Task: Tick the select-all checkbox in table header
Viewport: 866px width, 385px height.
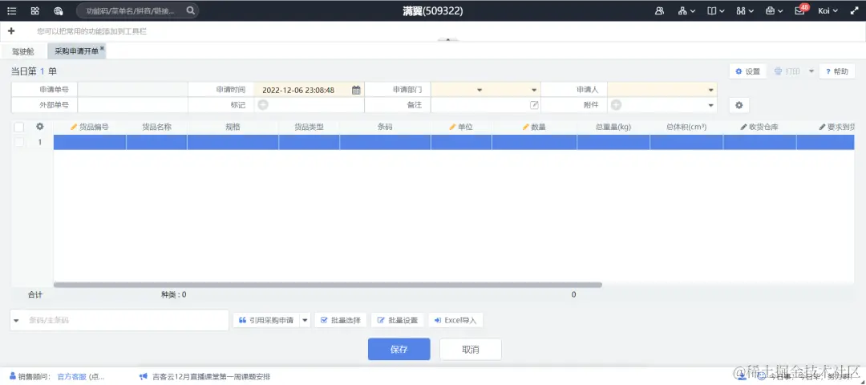Action: 19,127
